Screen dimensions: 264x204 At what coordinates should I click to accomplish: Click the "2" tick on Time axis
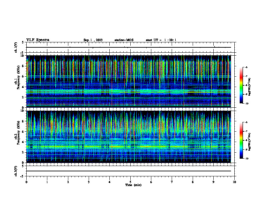[68, 182]
